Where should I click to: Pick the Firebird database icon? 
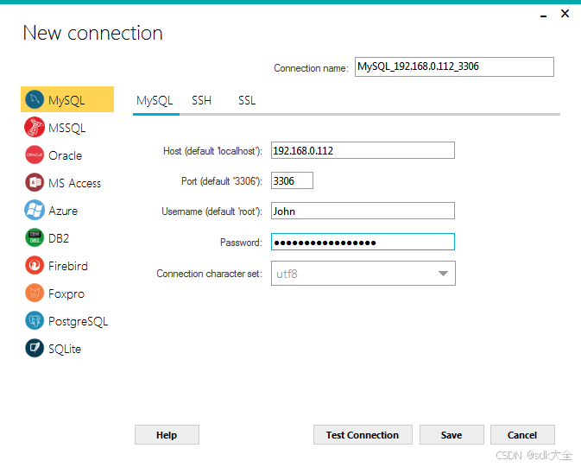coord(35,265)
